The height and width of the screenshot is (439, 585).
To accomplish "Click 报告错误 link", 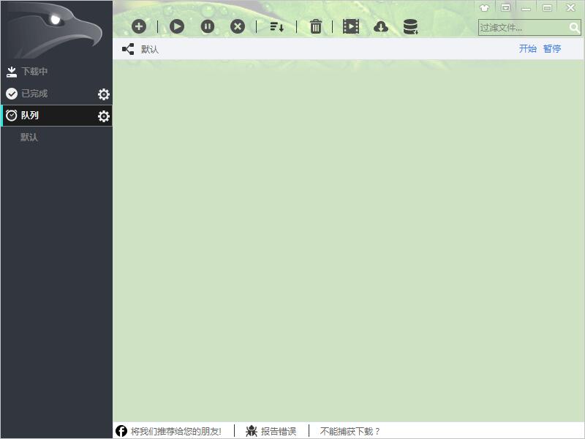I will click(279, 431).
